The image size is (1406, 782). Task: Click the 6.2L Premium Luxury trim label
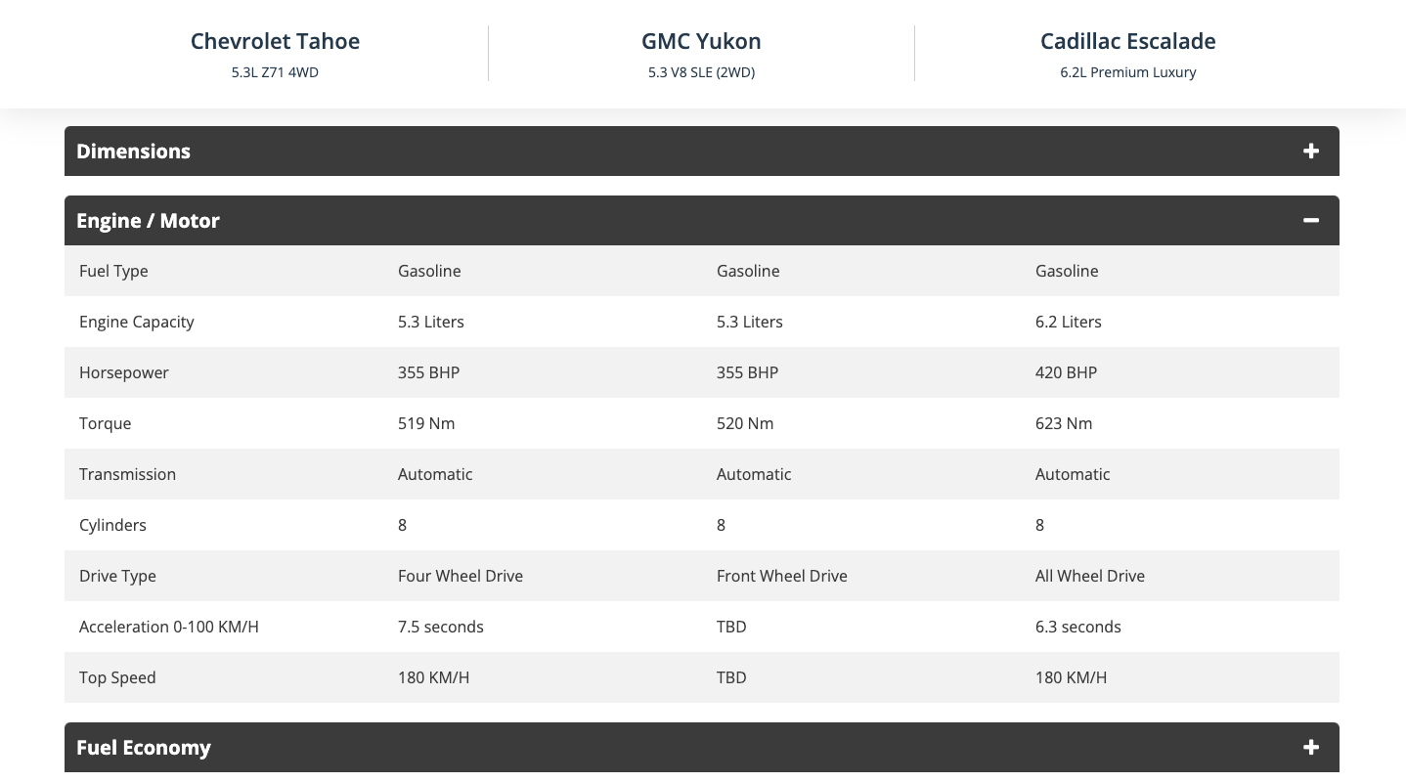point(1127,72)
